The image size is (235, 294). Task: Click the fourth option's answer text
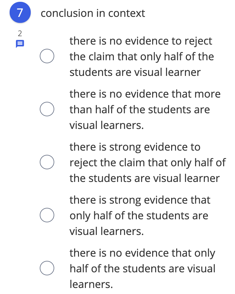click(x=140, y=215)
